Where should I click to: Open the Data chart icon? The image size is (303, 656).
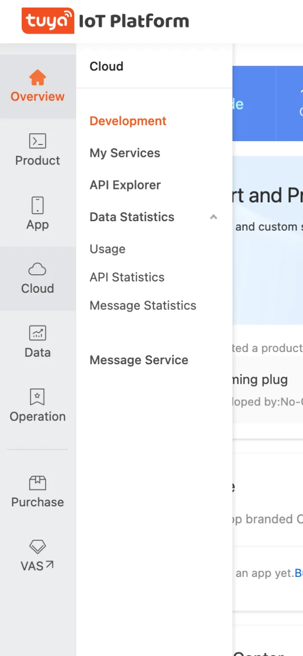(x=37, y=333)
